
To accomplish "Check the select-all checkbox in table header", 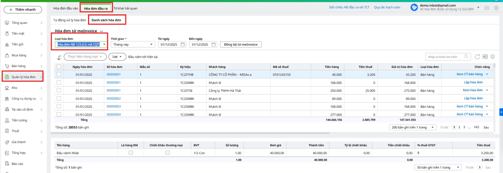I will [59, 67].
